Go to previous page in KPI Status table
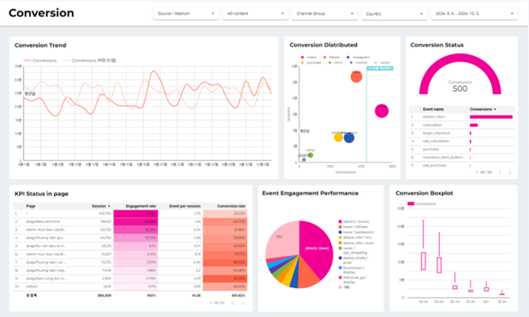The width and height of the screenshot is (529, 317). [x=232, y=303]
